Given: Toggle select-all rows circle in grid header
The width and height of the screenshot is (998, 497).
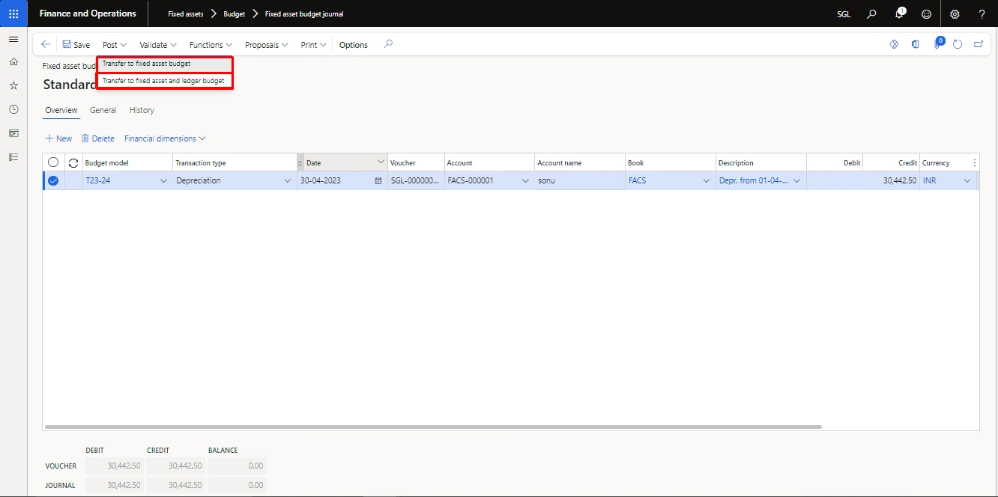Looking at the screenshot, I should click(x=53, y=162).
